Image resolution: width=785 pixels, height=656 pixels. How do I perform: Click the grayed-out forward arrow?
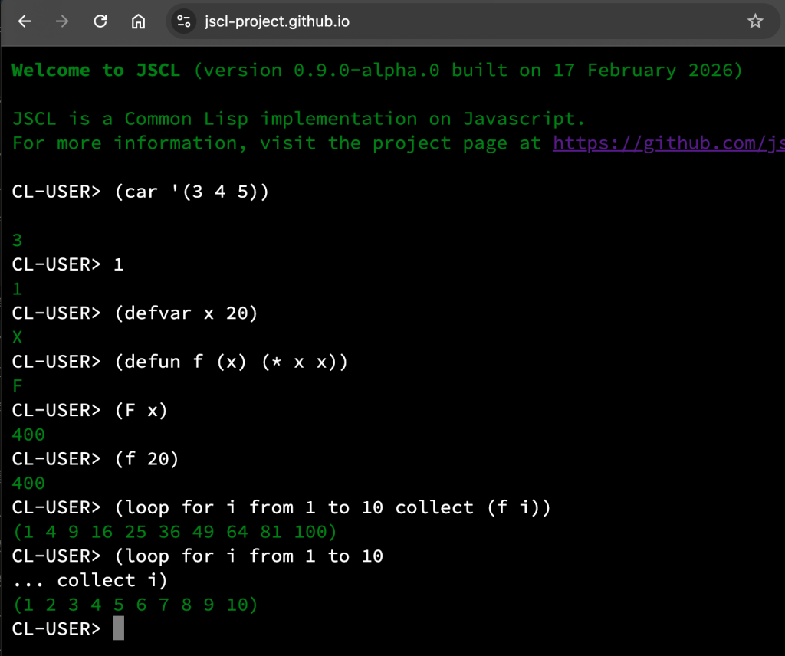61,21
